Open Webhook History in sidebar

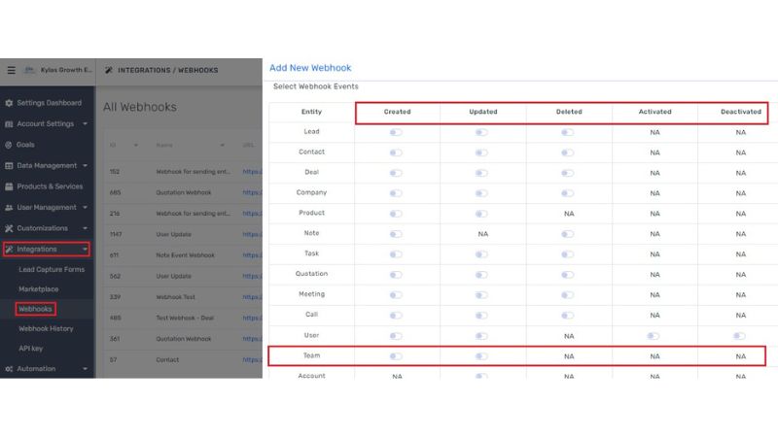[46, 329]
